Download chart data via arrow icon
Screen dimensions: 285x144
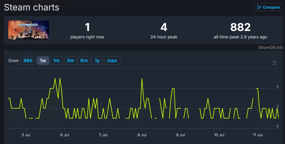pos(275,62)
